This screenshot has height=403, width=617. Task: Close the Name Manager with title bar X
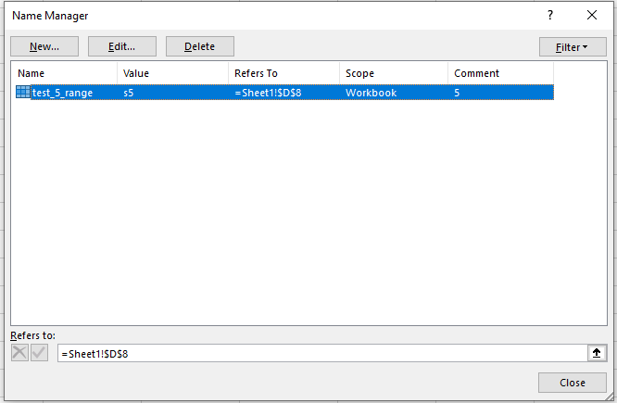[592, 15]
